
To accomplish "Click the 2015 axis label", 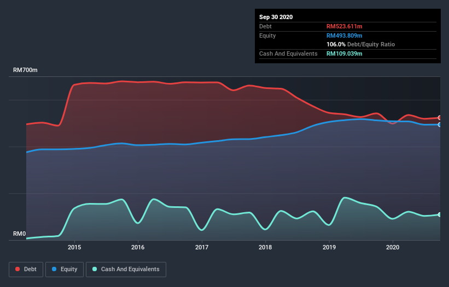I will point(74,247).
